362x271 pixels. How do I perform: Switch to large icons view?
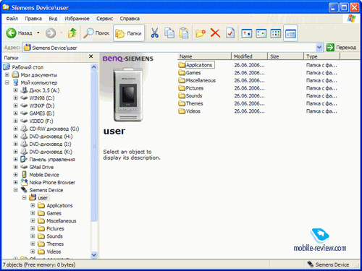247,33
